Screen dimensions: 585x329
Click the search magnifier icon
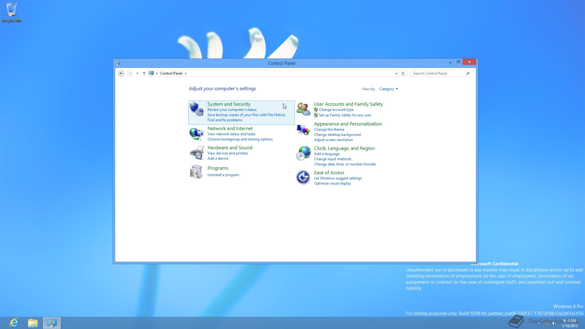click(468, 73)
